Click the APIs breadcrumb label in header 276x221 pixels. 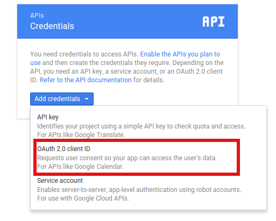pyautogui.click(x=37, y=16)
